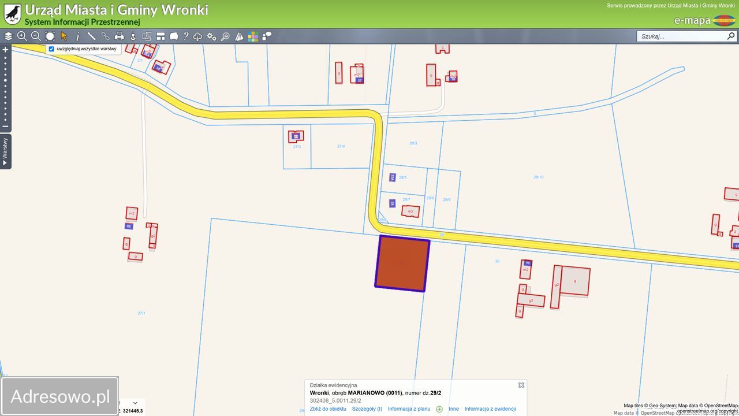Select the polygon shape tool
Viewport: 739px width, 416px height.
pos(174,36)
